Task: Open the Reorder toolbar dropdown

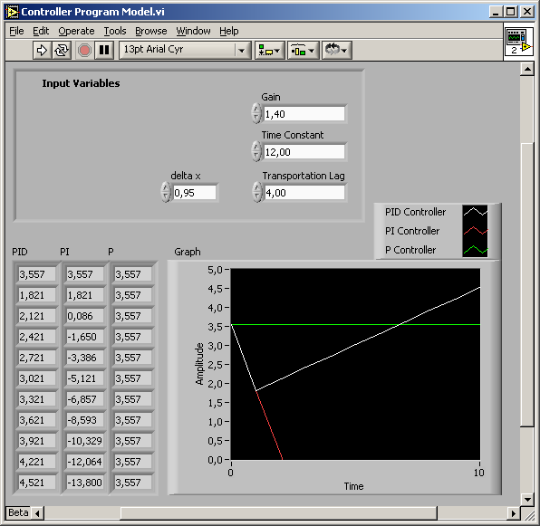Action: pos(336,50)
